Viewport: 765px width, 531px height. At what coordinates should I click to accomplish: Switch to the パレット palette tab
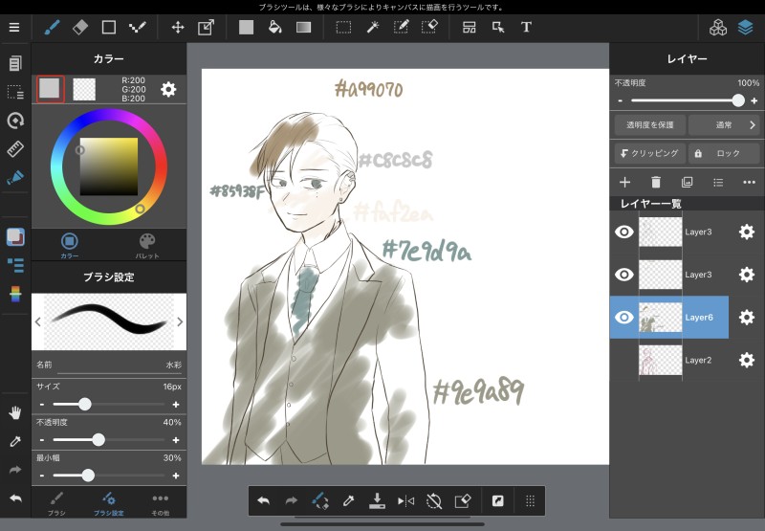[x=147, y=246]
